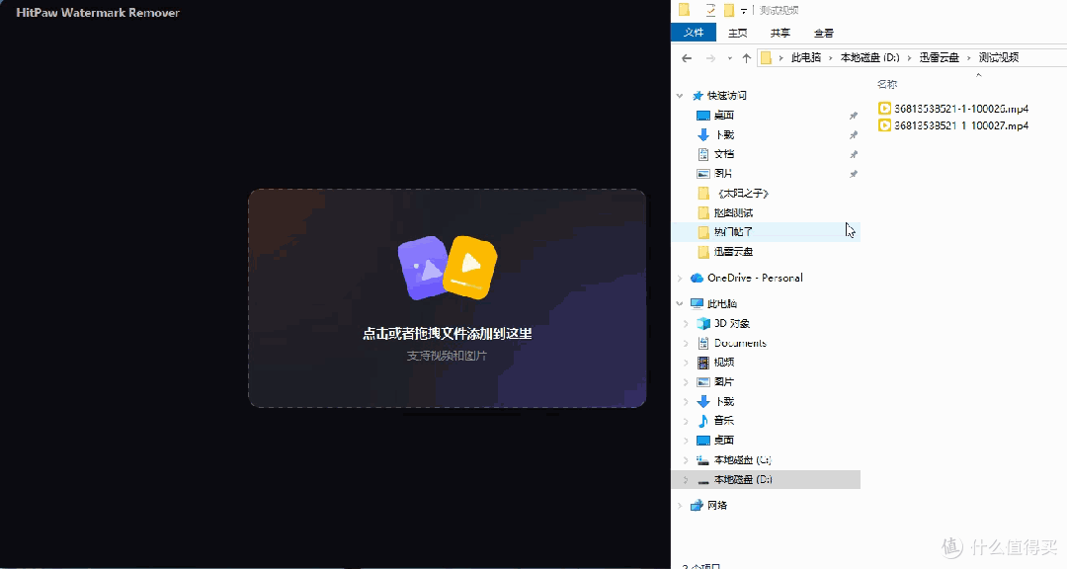The height and width of the screenshot is (569, 1067).
Task: Open the recent locations dropdown arrow
Action: [729, 58]
